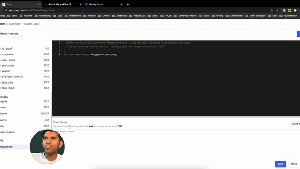The width and height of the screenshot is (300, 169).
Task: Open the Extensions puzzle icon
Action: 295,10
